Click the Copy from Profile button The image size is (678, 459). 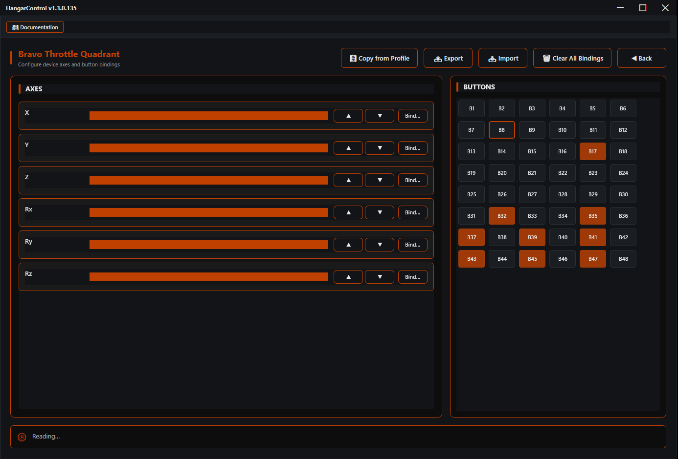pyautogui.click(x=379, y=58)
